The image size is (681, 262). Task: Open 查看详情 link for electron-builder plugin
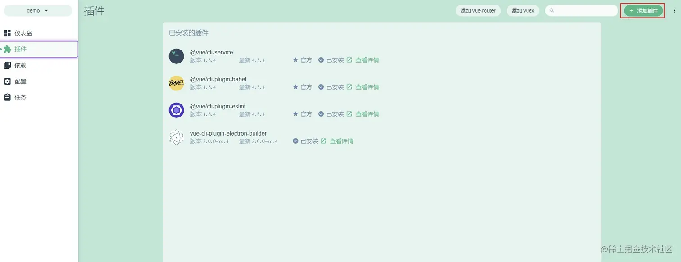341,141
